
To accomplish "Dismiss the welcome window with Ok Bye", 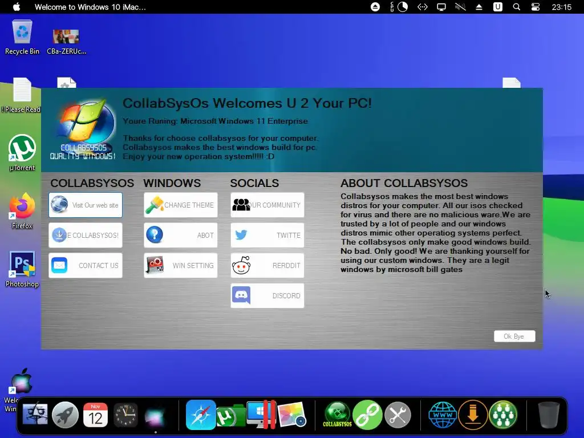I will pyautogui.click(x=514, y=336).
